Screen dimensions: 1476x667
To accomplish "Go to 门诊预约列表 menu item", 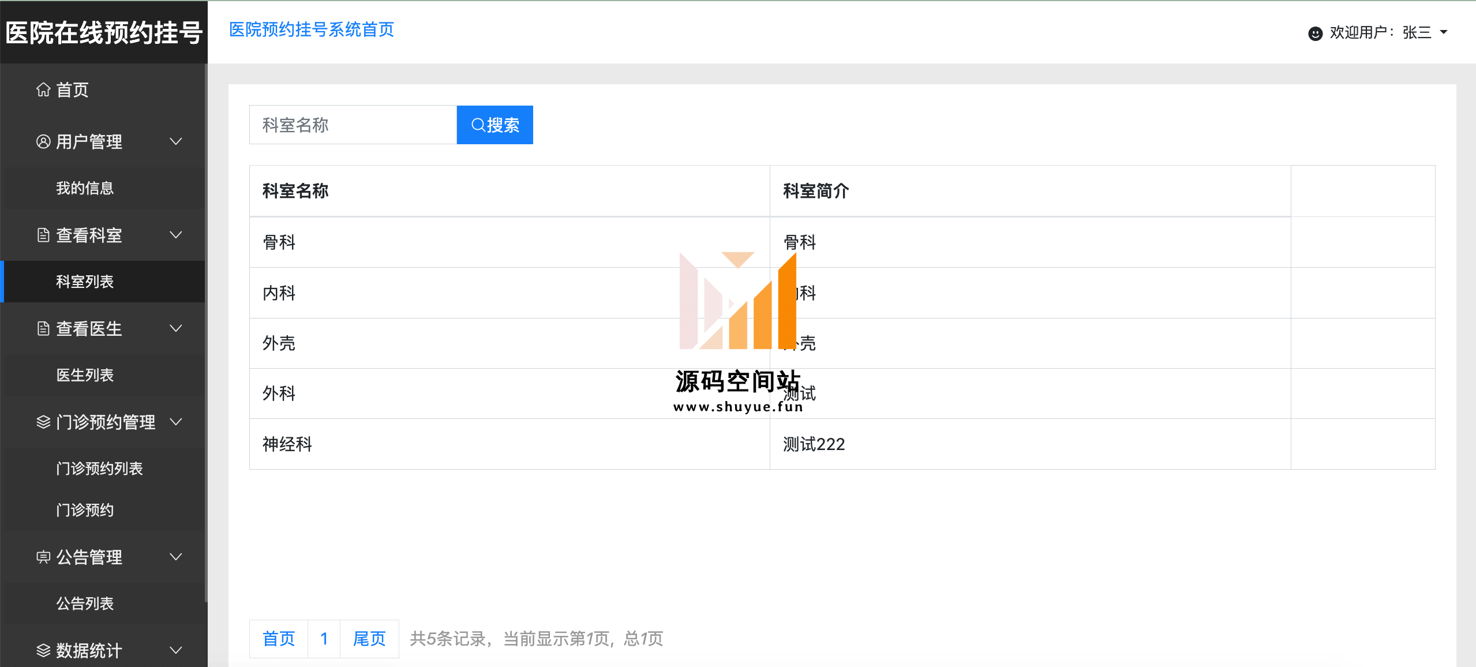I will coord(99,469).
